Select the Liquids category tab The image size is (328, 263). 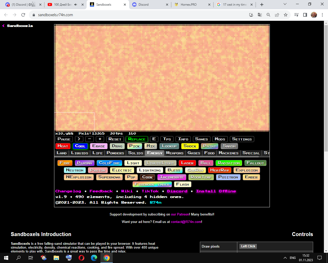[x=79, y=153]
